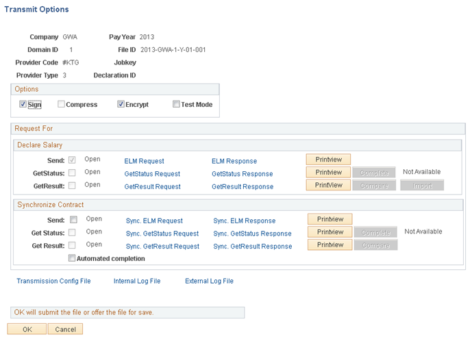Toggle Declare Salary Send checkbox
The width and height of the screenshot is (472, 339).
click(x=72, y=160)
